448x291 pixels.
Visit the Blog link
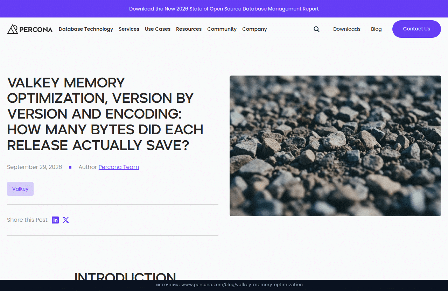pos(376,29)
